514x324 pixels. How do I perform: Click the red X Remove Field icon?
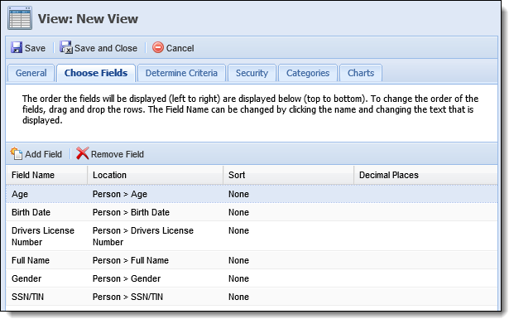[82, 153]
